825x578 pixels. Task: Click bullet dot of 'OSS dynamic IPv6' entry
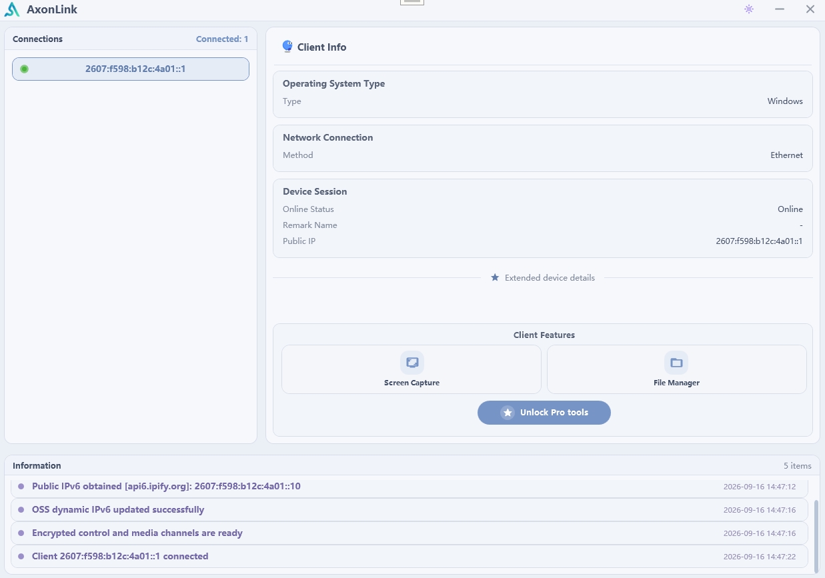pyautogui.click(x=21, y=510)
